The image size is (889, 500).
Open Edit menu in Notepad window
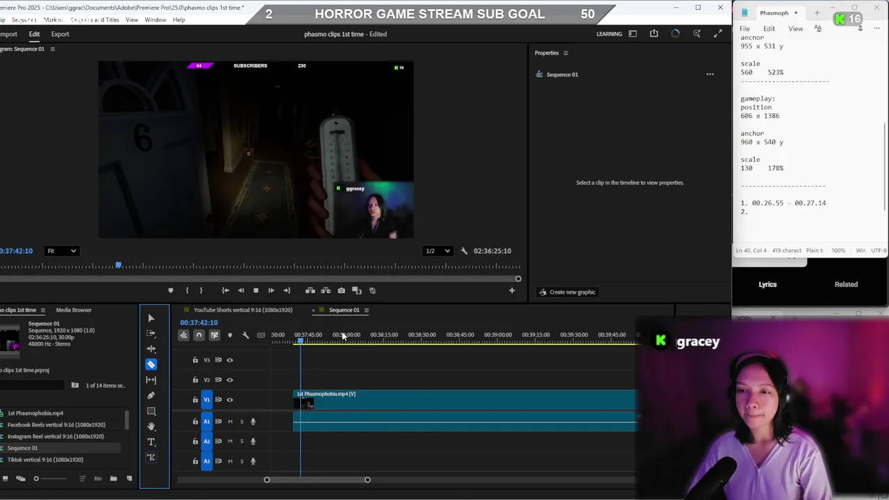[769, 28]
